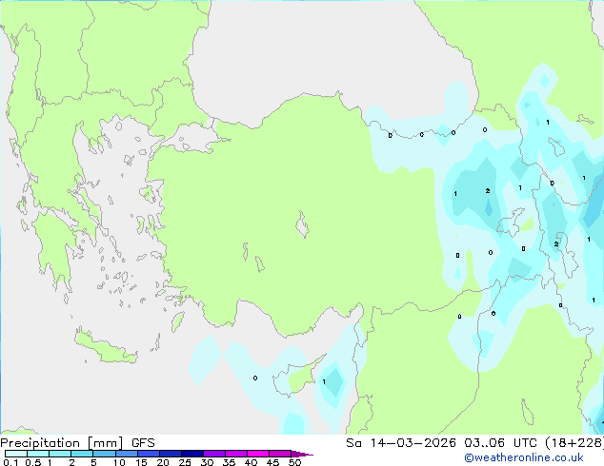Click the legend label '20'
This screenshot has height=466, width=604.
[163, 462]
